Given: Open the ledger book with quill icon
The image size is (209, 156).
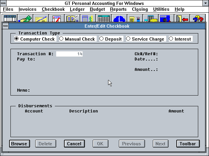Looking at the screenshot, I should pos(72,18).
